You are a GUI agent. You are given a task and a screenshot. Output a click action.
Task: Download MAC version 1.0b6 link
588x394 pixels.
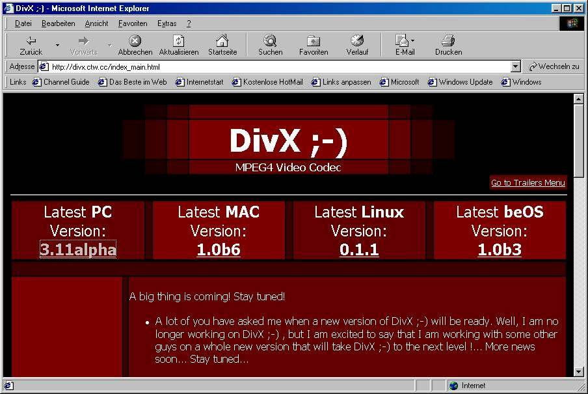[x=219, y=249]
